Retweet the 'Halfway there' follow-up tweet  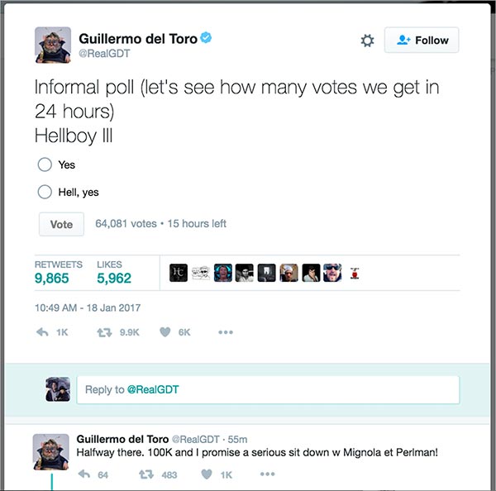(x=145, y=474)
